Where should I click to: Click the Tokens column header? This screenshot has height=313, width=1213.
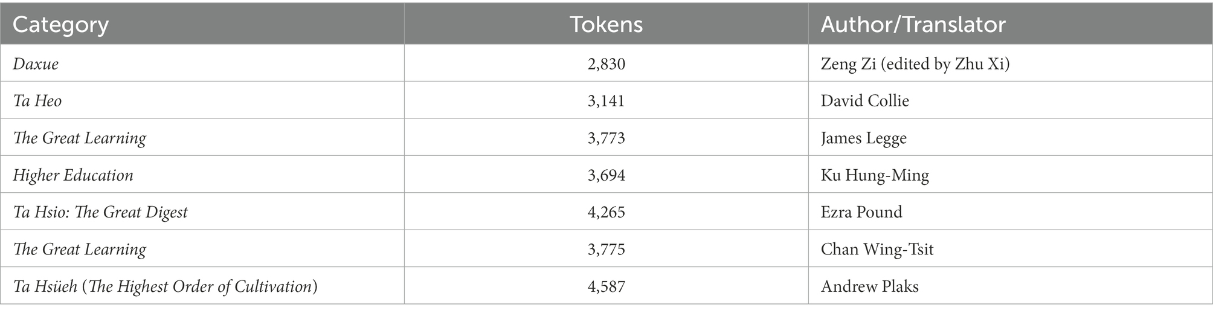(x=606, y=24)
